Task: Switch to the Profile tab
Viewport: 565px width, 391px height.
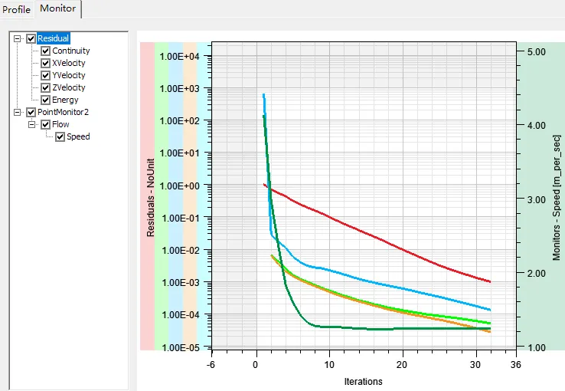Action: coord(16,9)
